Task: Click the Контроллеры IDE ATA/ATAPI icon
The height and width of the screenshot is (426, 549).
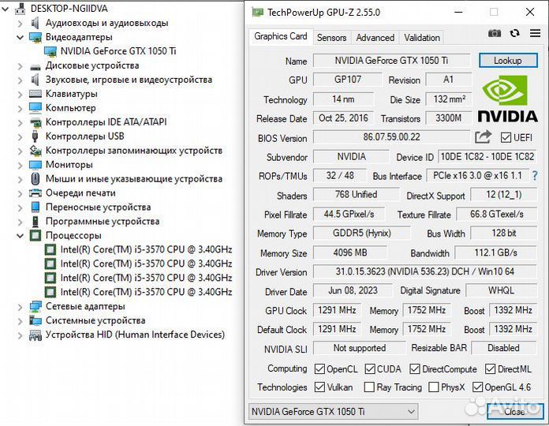Action: (x=35, y=122)
